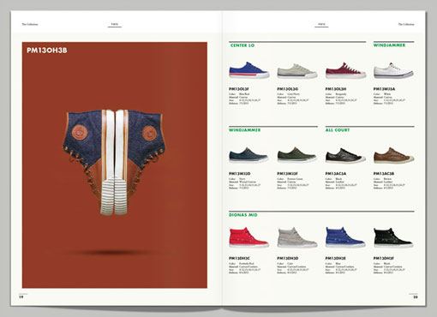
Task: Click the red Dionas Mid shoe image
Action: click(248, 237)
